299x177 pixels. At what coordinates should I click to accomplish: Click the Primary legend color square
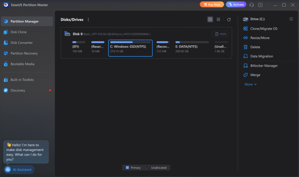(x=127, y=168)
